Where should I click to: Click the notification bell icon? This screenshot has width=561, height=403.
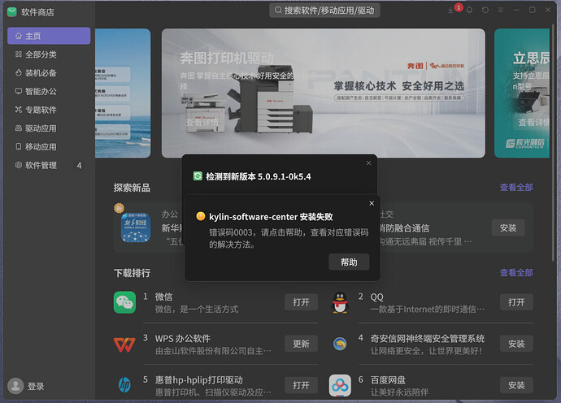click(x=469, y=10)
